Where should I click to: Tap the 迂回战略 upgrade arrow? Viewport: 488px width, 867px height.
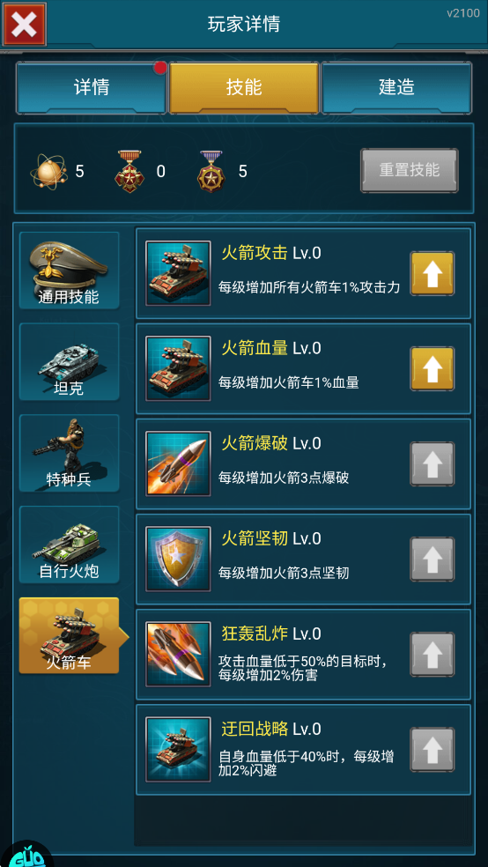432,749
